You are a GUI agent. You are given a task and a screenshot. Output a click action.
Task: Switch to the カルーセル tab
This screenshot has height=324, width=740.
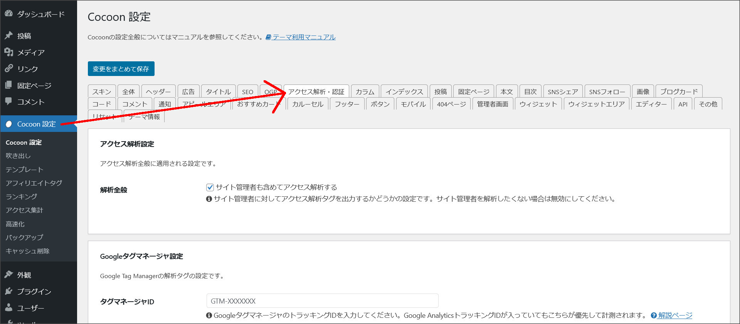tap(308, 104)
